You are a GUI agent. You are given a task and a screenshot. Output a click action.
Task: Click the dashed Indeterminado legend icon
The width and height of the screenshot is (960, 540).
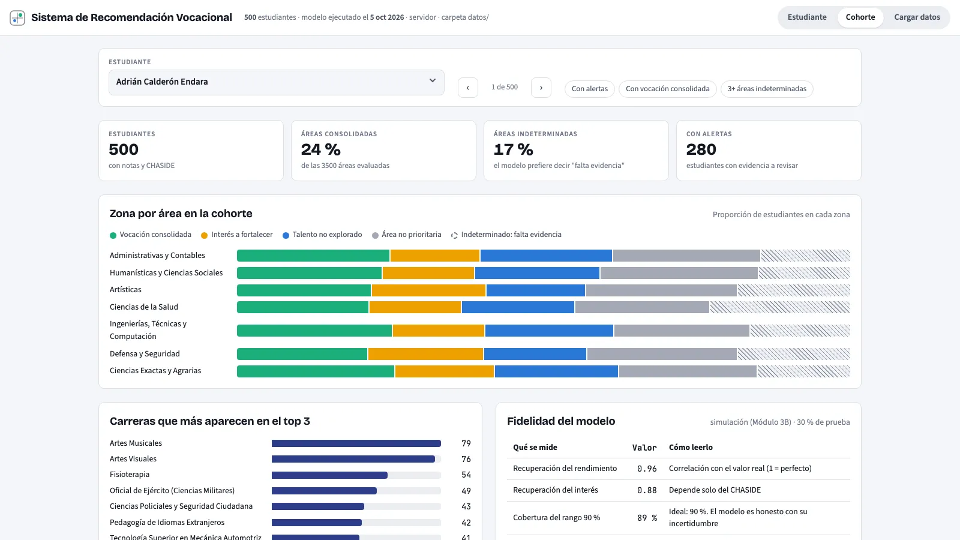(x=454, y=235)
